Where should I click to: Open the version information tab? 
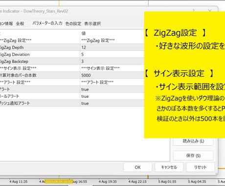tap(6, 23)
